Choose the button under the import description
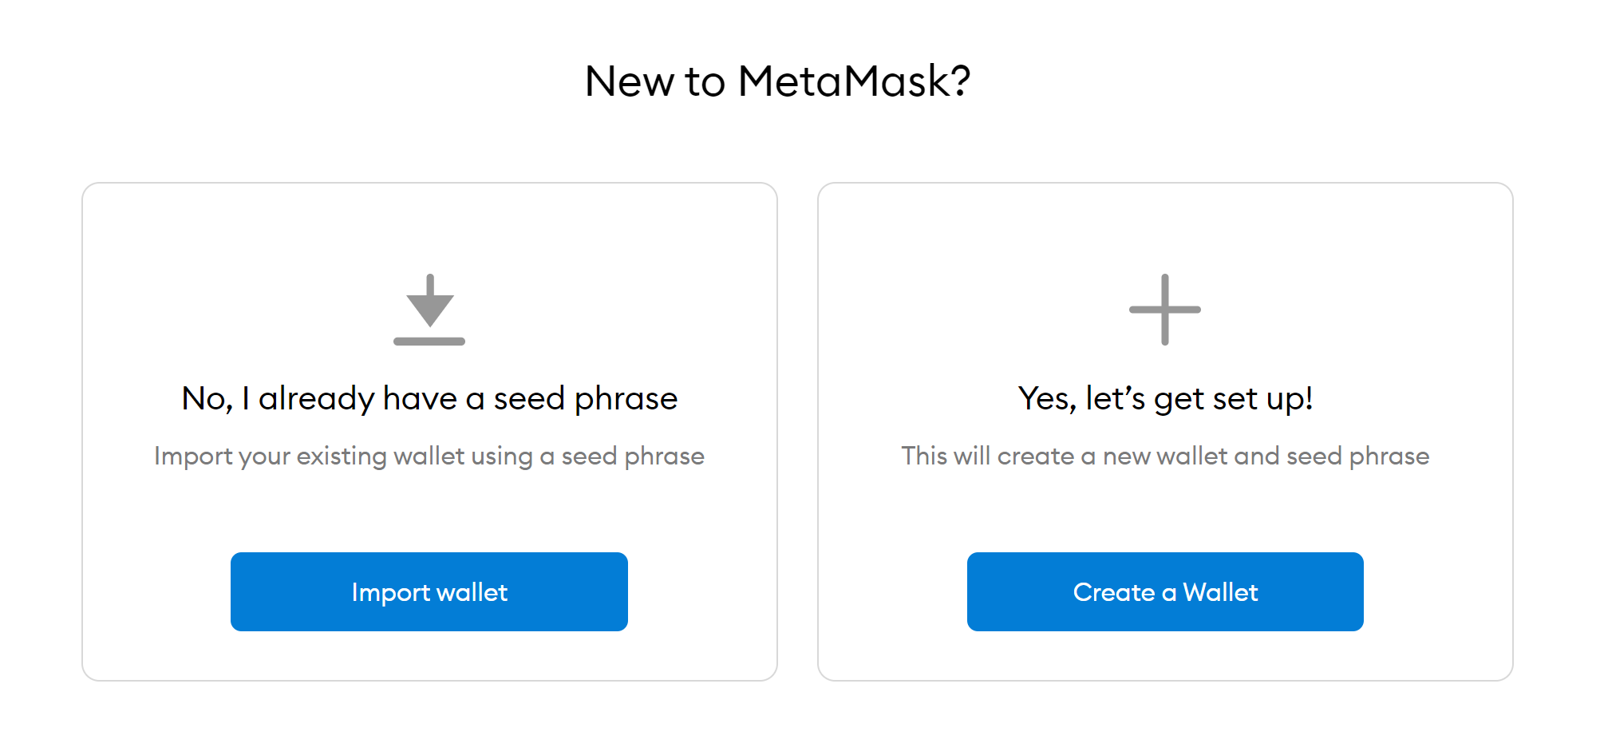This screenshot has width=1604, height=751. (429, 591)
